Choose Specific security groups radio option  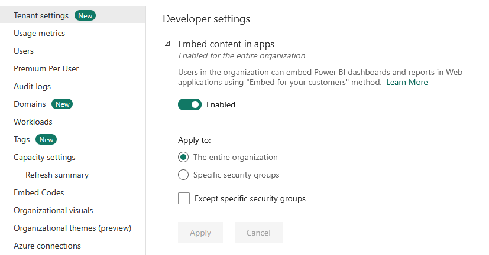pyautogui.click(x=183, y=175)
